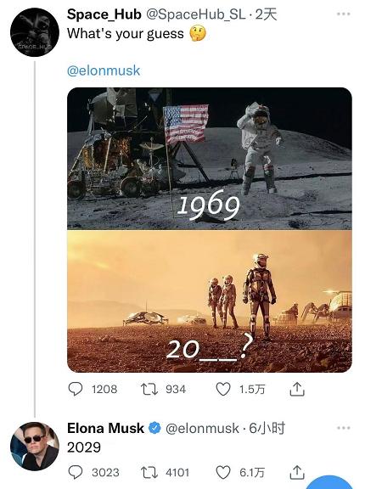Tap the blue compose floating button

click(x=332, y=482)
